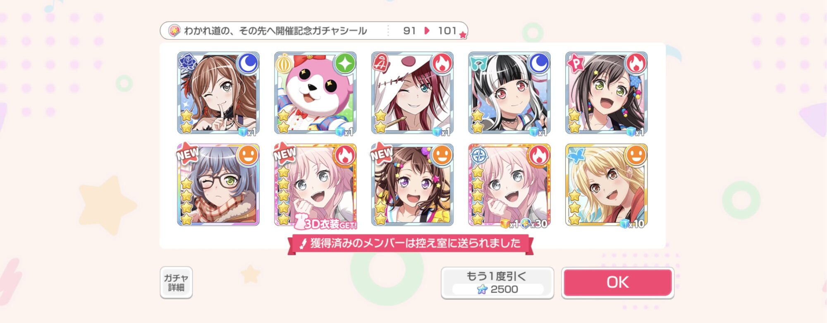Click flame attribute icon on hooded girl card

point(442,63)
